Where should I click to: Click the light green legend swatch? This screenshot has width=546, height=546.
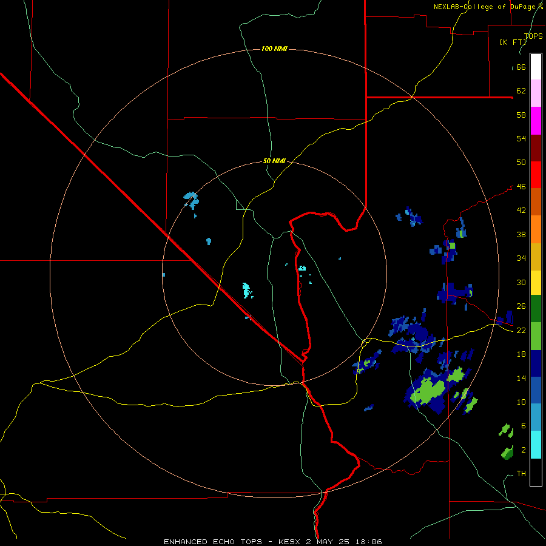pos(536,336)
